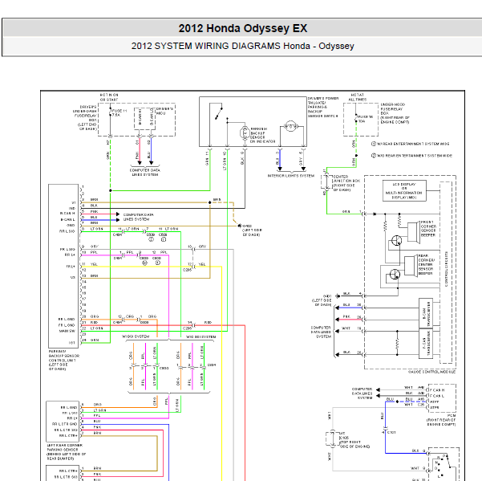
Task: Select the 'UNDER-HOOD FUSE/RELAY BOX' label
Action: (x=395, y=113)
